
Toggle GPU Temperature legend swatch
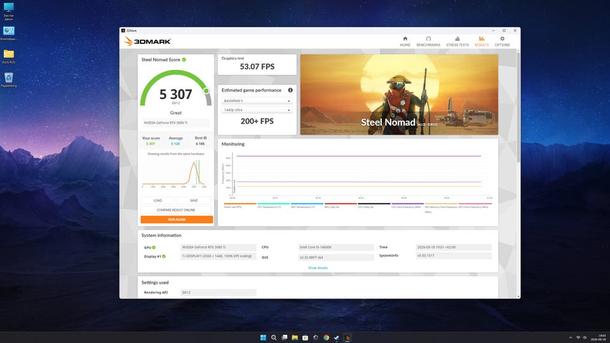click(x=307, y=203)
